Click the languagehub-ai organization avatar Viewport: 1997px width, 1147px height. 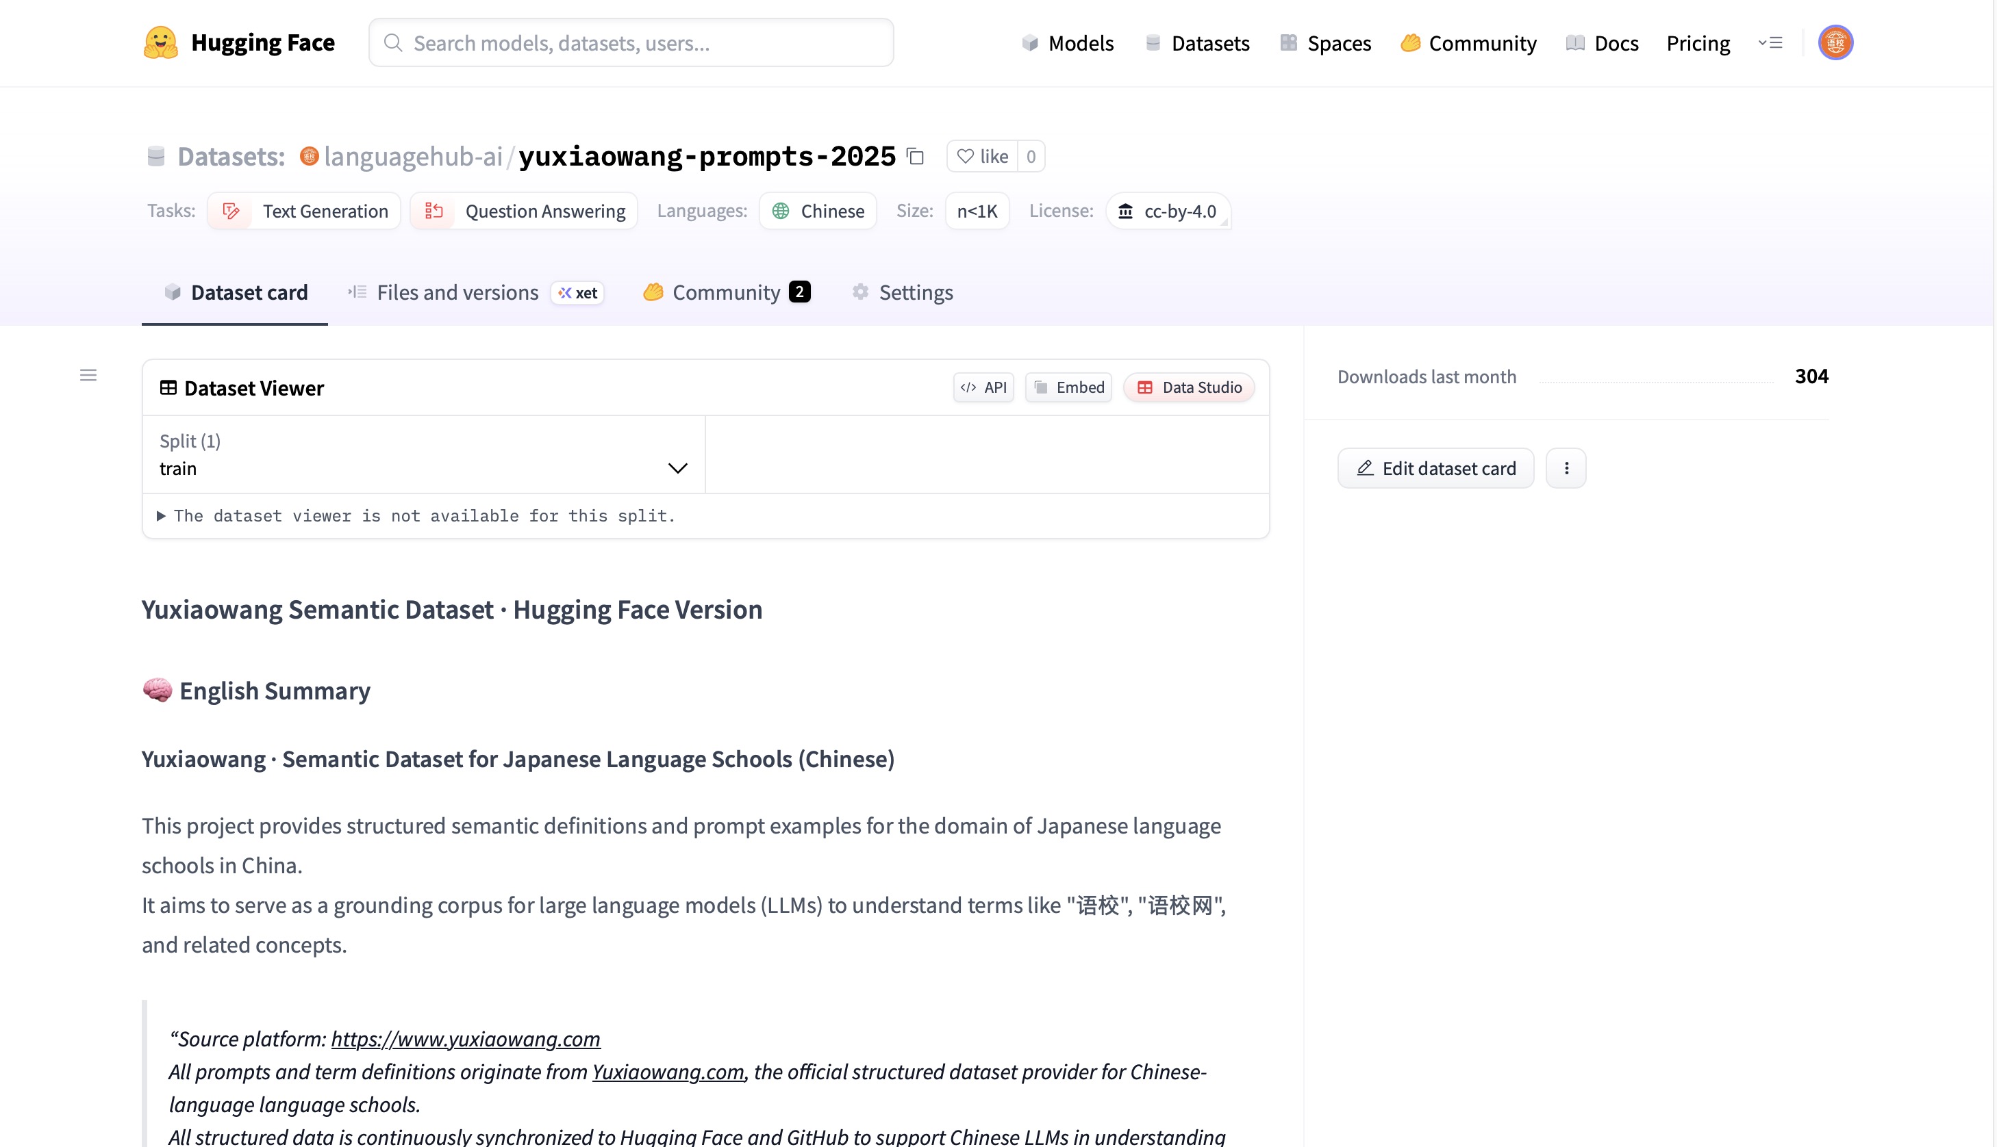(309, 156)
